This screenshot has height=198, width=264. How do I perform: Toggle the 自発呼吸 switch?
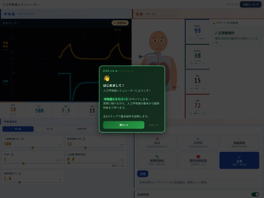255,195
